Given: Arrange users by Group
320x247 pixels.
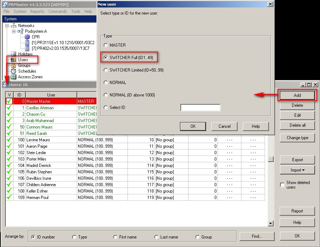Looking at the screenshot, I should [197, 237].
